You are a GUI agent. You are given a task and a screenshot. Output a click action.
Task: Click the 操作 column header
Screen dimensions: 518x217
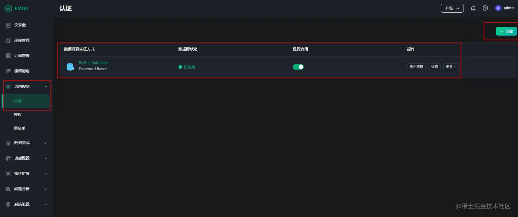(x=411, y=49)
